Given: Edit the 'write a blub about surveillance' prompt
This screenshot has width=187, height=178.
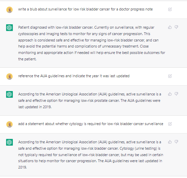Looking at the screenshot, I should coord(170,9).
